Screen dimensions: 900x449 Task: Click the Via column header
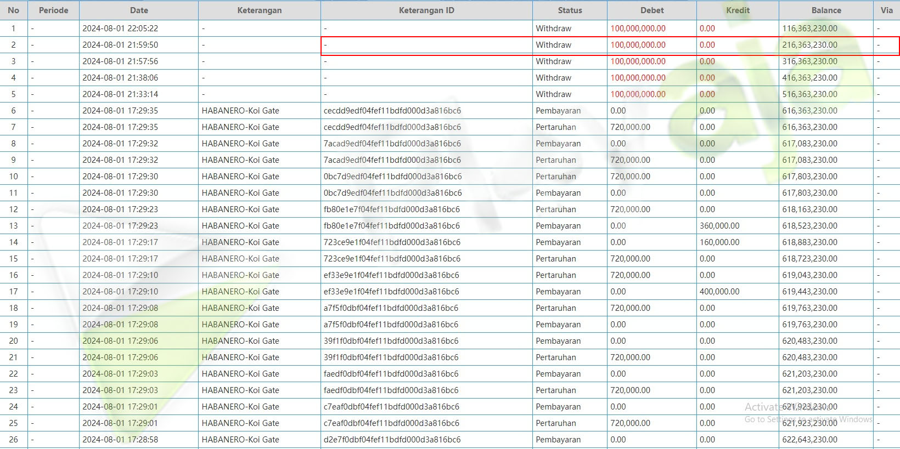point(886,10)
